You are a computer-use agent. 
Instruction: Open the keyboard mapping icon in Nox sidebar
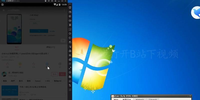pos(70,12)
